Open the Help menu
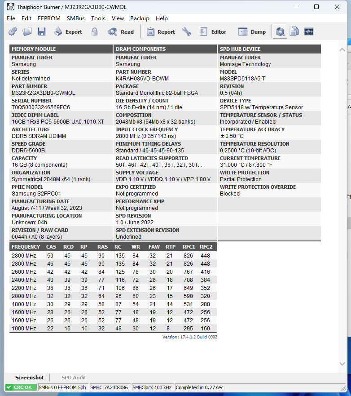The width and height of the screenshot is (351, 396). pyautogui.click(x=162, y=18)
